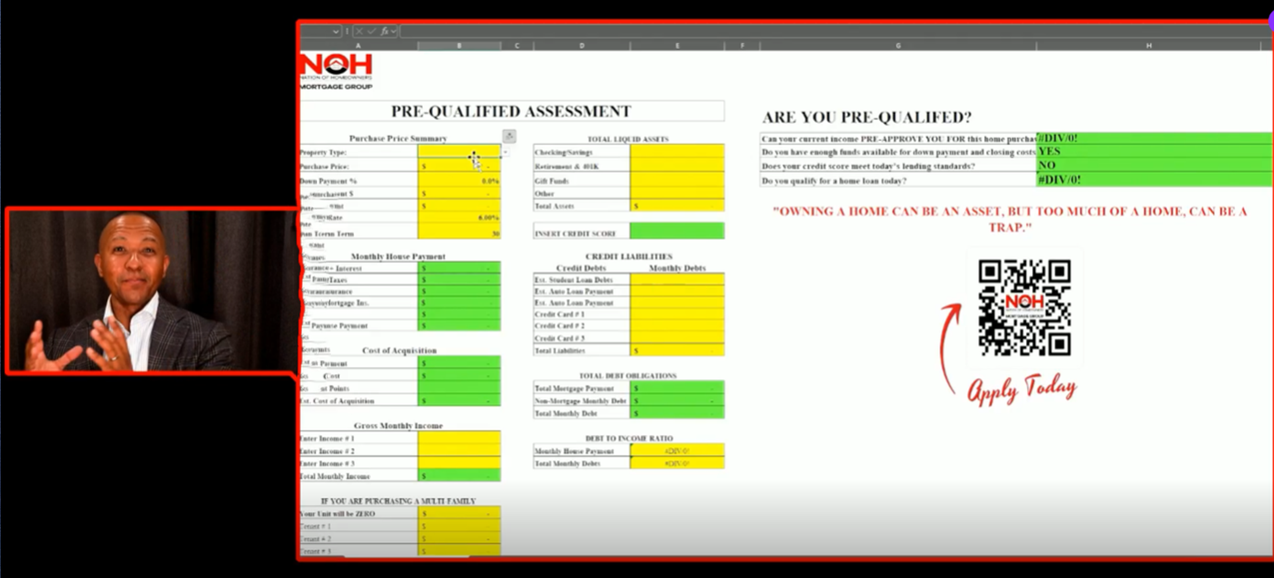
Task: Select the yellow Total Liabilities value cell
Action: tap(677, 351)
